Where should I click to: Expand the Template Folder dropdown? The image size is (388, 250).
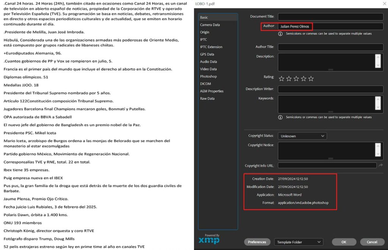coord(298,242)
